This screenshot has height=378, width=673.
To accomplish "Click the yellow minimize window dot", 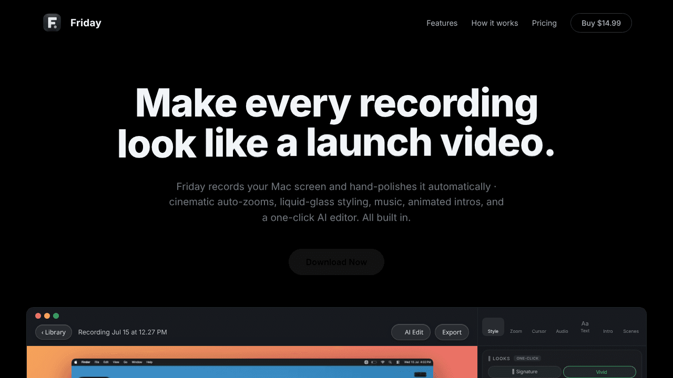I will tap(47, 316).
